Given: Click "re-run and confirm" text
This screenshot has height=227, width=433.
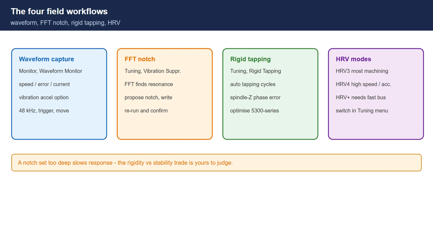Looking at the screenshot, I should point(146,111).
